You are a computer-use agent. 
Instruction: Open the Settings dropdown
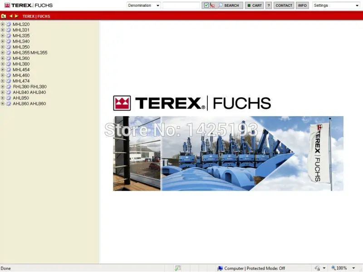pos(336,5)
